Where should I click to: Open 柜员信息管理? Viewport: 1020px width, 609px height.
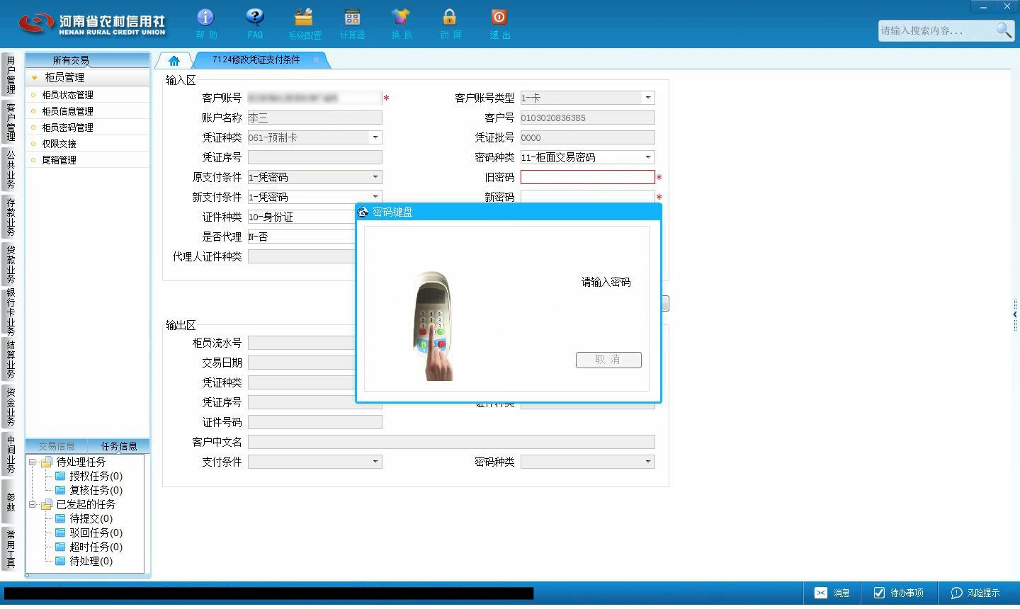[67, 111]
